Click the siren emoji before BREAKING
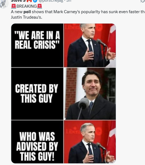Image resolution: width=145 pixels, height=165 pixels. [14, 6]
